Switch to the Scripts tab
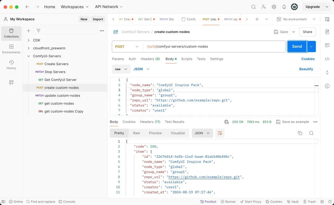Viewport: 334px width, 205px height. 186,59
